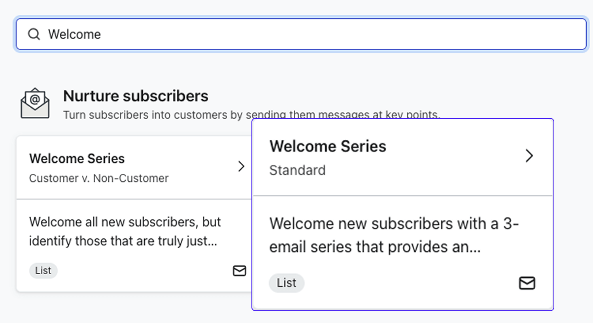Open Welcome Series title above Standard
Image resolution: width=593 pixels, height=323 pixels.
[328, 146]
